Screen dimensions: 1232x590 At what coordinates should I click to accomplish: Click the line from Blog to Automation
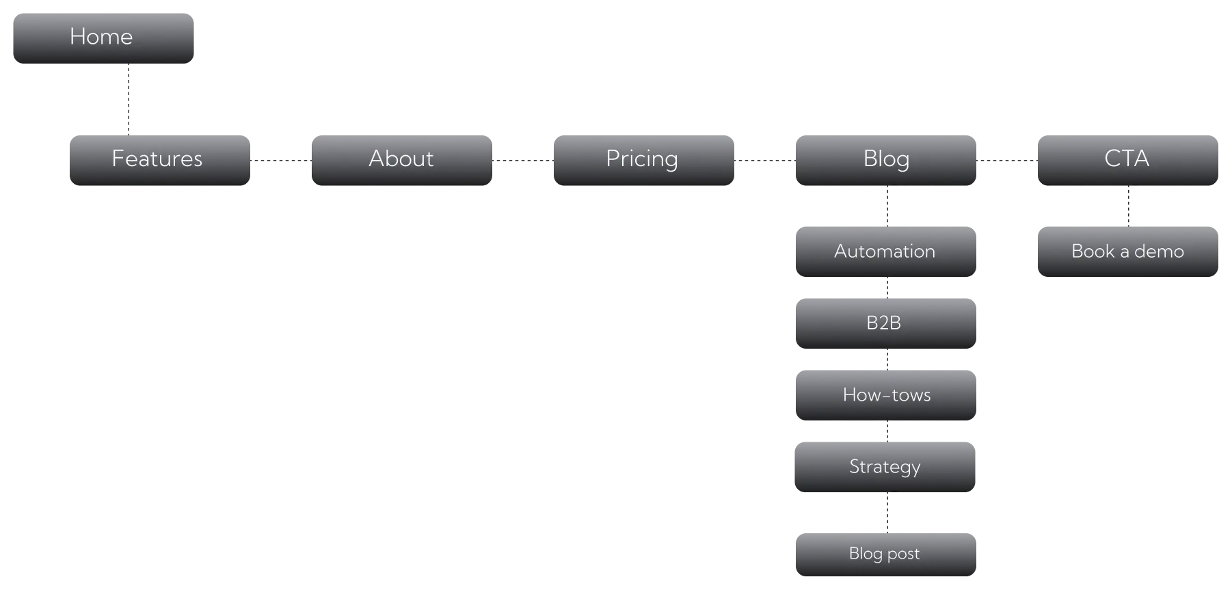(x=888, y=205)
